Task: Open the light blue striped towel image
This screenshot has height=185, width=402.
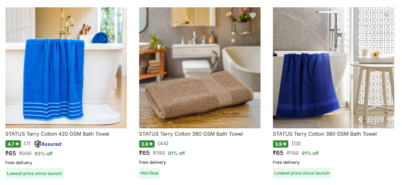Action: point(66,68)
